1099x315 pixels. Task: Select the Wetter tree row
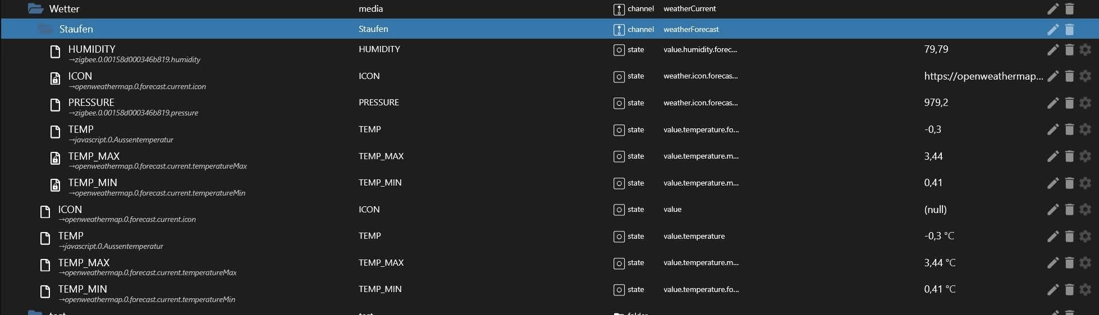(x=549, y=9)
